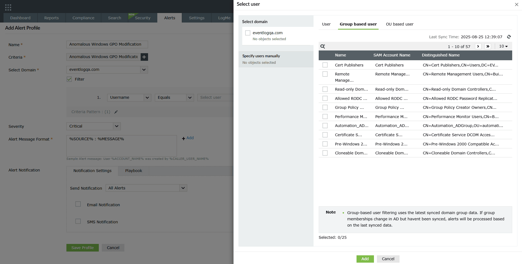This screenshot has height=264, width=522.
Task: Close the Select user panel
Action: point(516,4)
